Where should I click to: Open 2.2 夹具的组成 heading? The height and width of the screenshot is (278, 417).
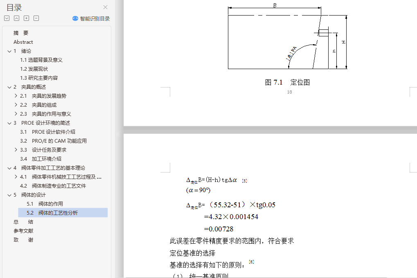click(x=38, y=105)
